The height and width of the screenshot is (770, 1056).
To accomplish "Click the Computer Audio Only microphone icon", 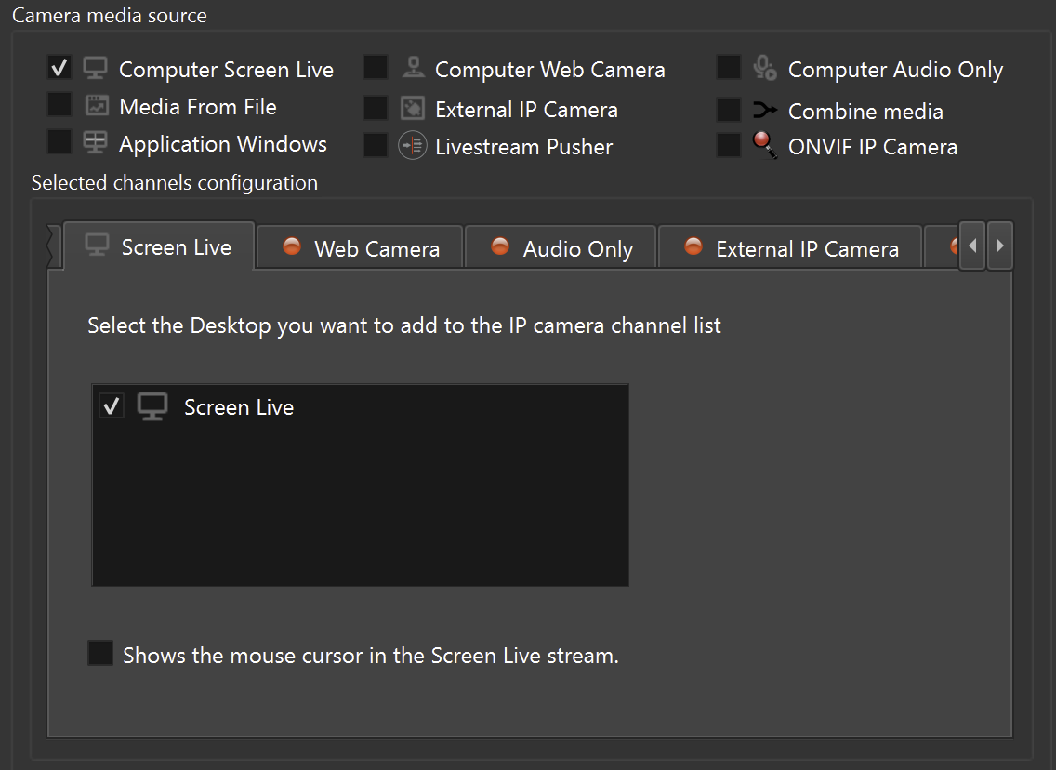I will click(764, 68).
